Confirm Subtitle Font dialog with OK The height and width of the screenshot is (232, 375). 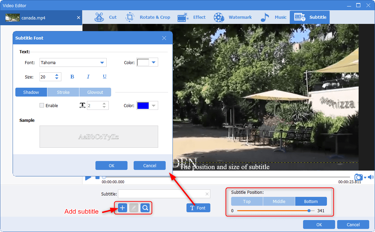111,165
